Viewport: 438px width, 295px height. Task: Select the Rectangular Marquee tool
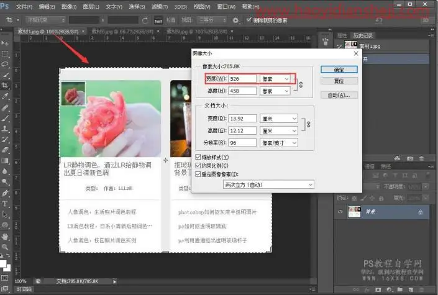[x=5, y=53]
